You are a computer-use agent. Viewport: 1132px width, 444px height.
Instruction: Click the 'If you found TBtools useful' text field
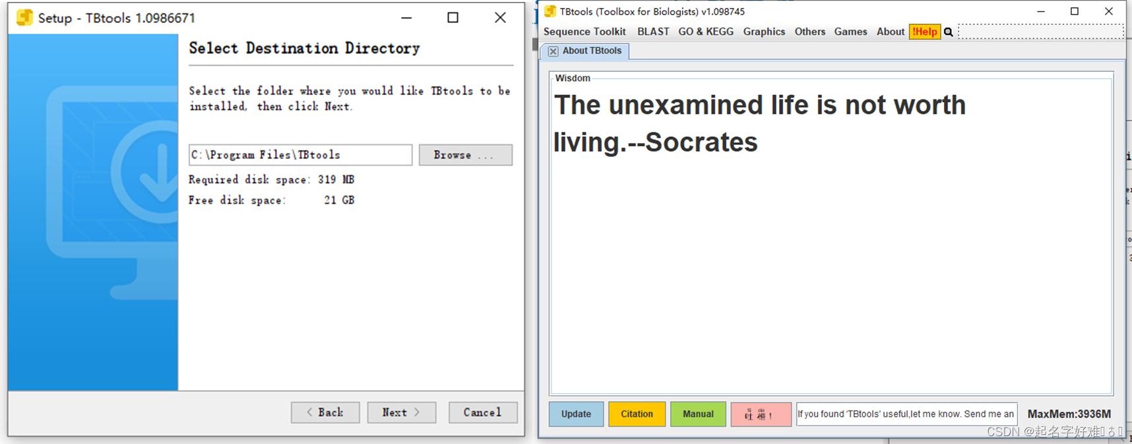[x=906, y=414]
